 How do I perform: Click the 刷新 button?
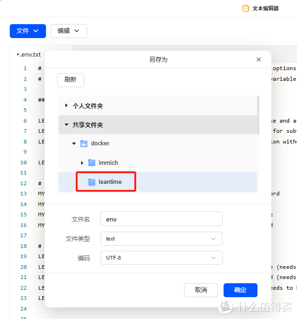71,80
